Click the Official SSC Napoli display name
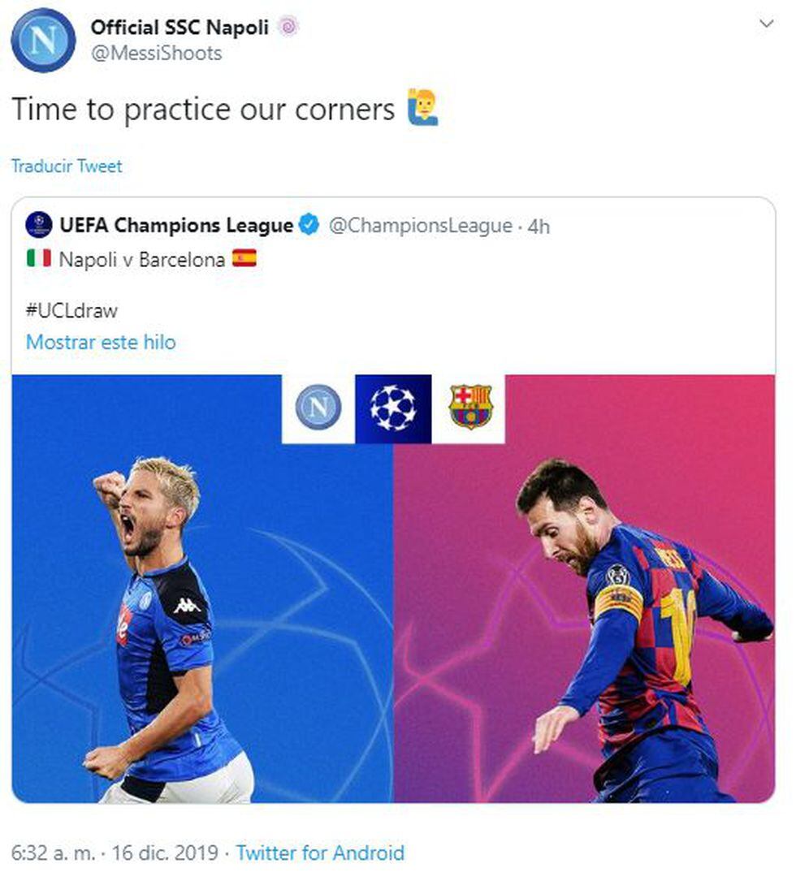Viewport: 796px width, 881px height. coord(180,27)
